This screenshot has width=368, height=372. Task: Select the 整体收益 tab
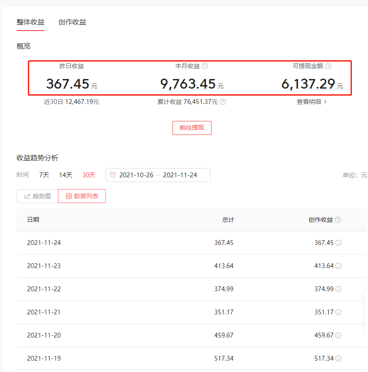[x=30, y=22]
